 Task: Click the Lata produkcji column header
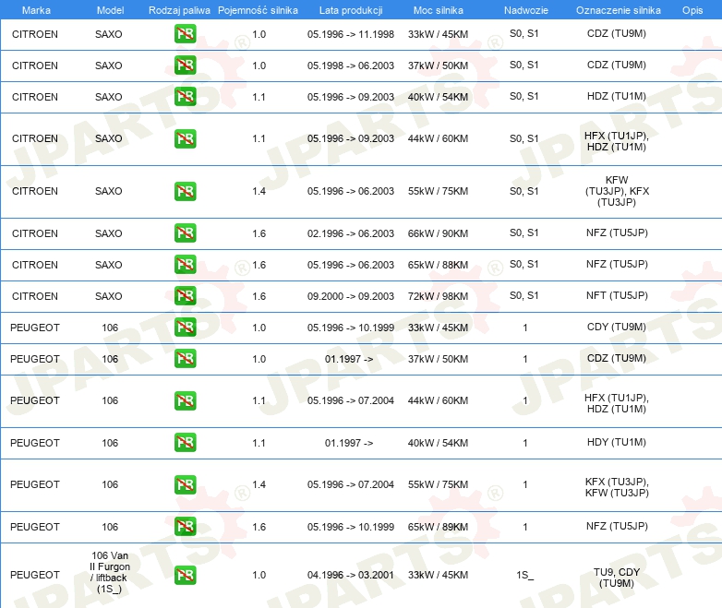coord(351,10)
